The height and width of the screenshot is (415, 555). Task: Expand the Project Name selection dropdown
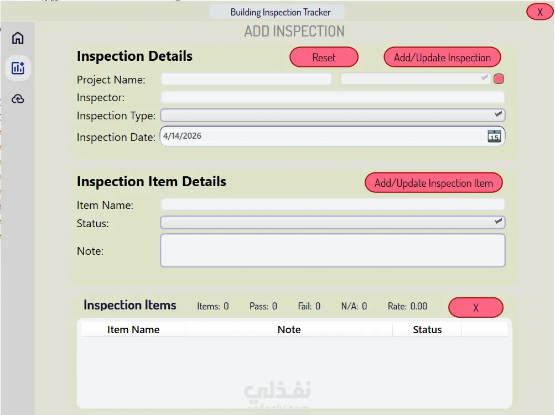coord(485,79)
